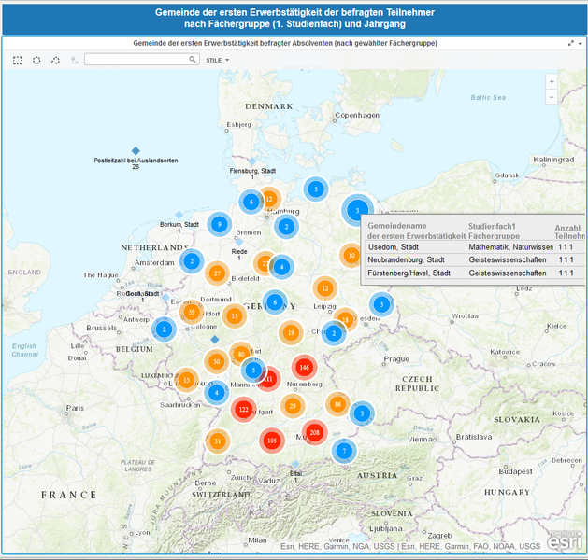588x560 pixels.
Task: Click the esri logo link
Action: [564, 540]
